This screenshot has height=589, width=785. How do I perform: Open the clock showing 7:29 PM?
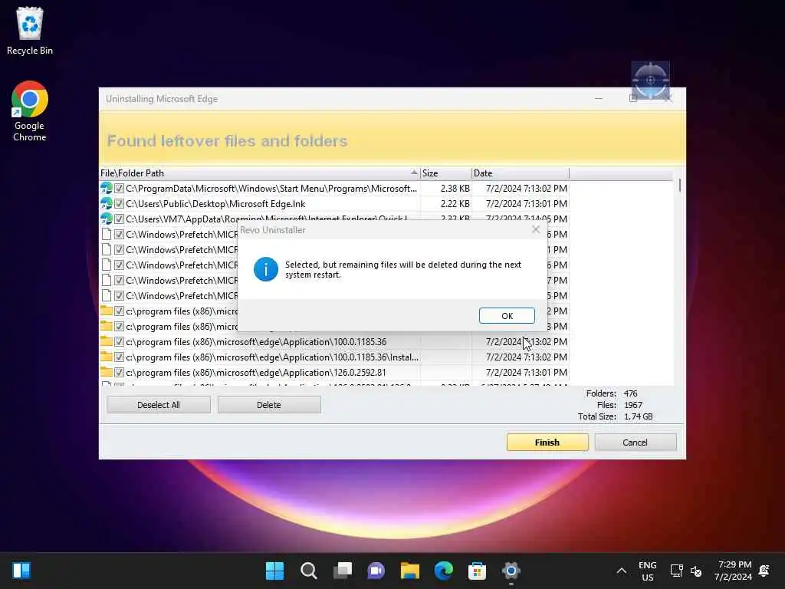point(734,571)
